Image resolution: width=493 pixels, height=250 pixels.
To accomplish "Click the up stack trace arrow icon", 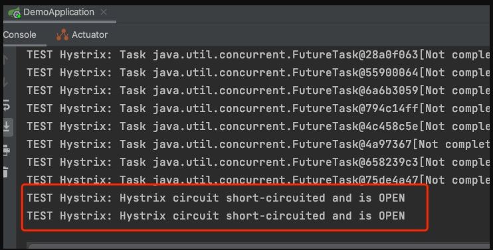I will [6, 59].
